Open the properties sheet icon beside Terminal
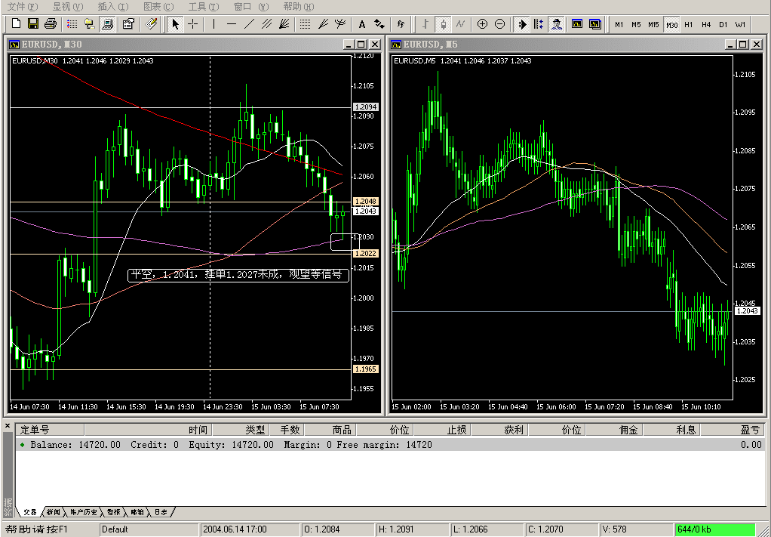 (129, 23)
